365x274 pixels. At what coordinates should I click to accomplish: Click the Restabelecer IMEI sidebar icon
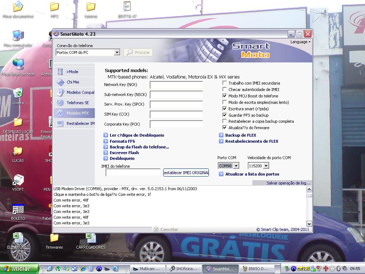coord(60,123)
